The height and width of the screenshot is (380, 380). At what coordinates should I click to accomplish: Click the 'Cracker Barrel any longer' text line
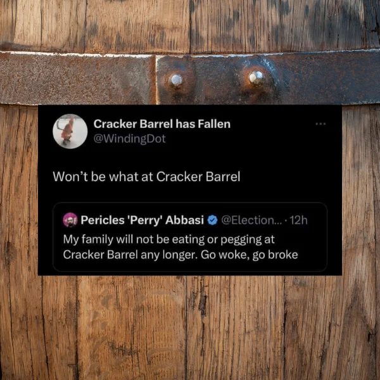coord(129,255)
